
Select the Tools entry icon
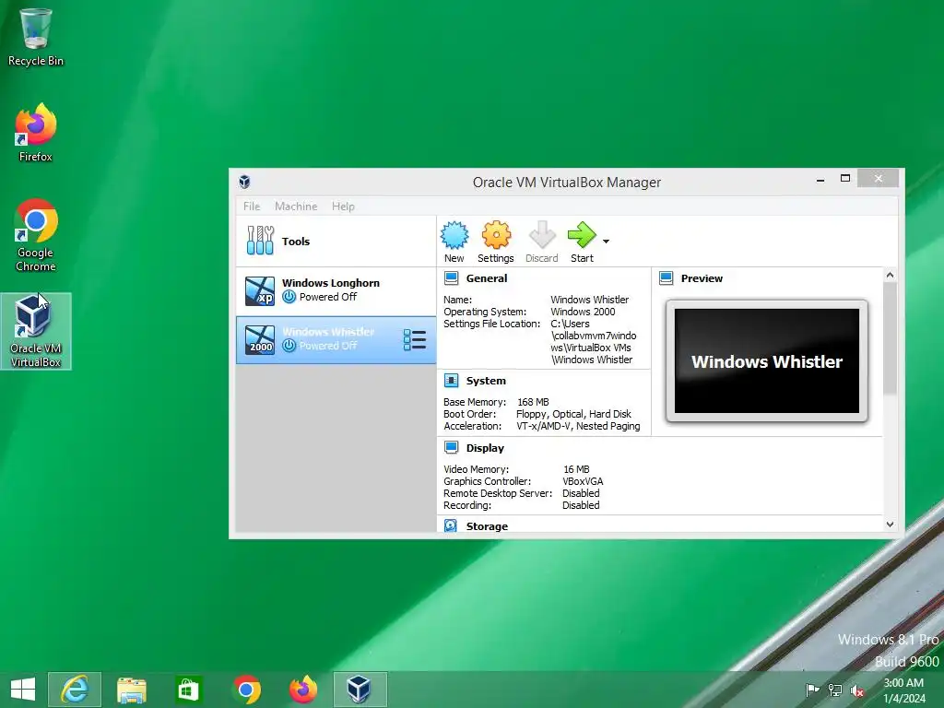pos(260,241)
